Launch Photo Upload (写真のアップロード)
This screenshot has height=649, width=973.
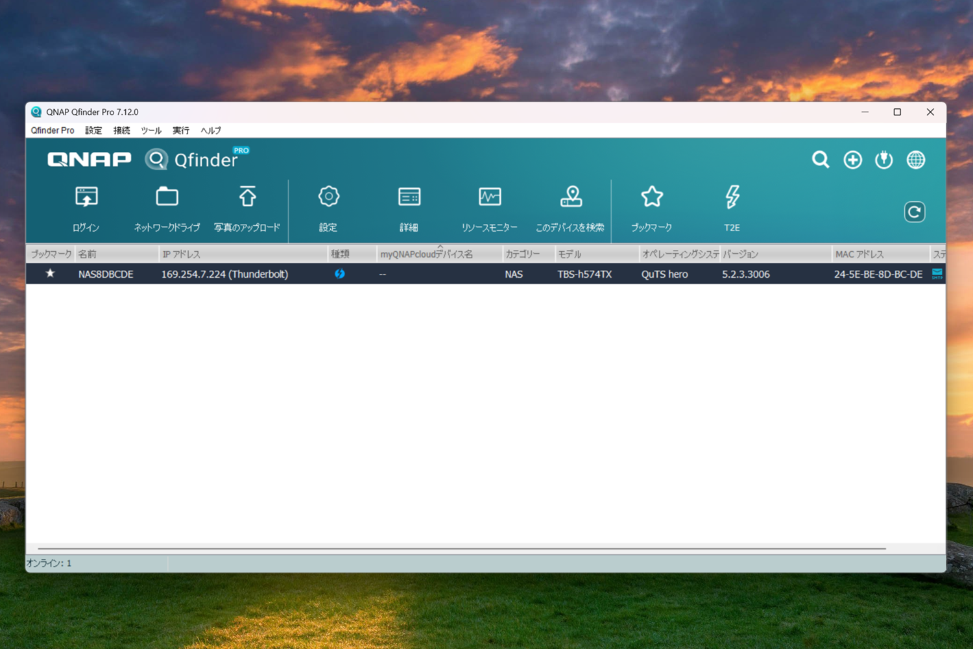click(247, 197)
